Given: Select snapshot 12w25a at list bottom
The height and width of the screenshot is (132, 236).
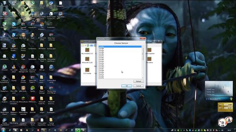Looking at the screenshot, I should [x=120, y=78].
